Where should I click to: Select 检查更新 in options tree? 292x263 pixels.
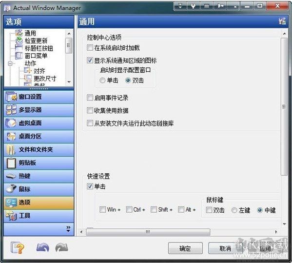[x=36, y=40]
